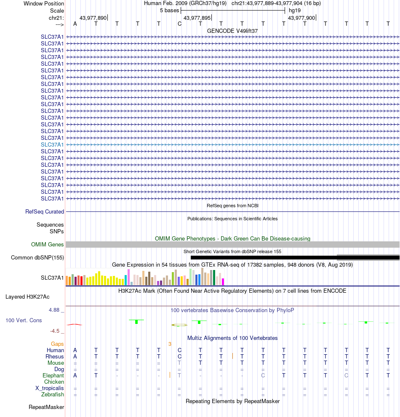This screenshot has width=400, height=417.
Task: Select the Zebrafish alignment row label
Action: pos(52,394)
